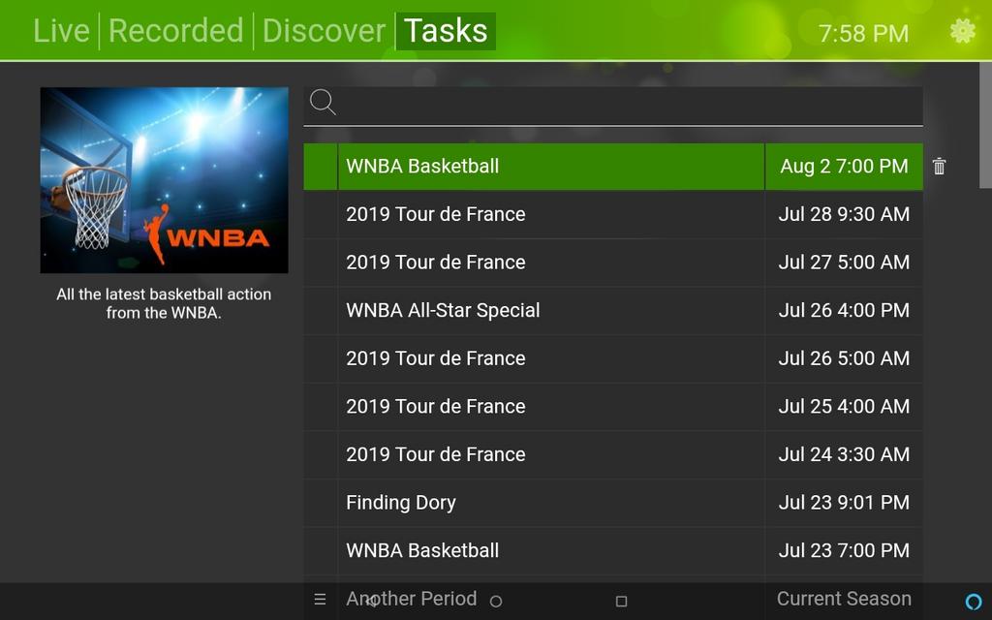This screenshot has height=620, width=992.
Task: Click the Jul 27 5:00 AM time cell
Action: click(844, 263)
